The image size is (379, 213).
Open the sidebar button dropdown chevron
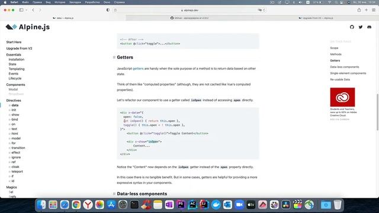click(x=26, y=10)
